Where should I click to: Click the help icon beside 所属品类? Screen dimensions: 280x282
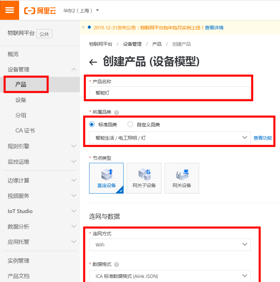click(116, 112)
